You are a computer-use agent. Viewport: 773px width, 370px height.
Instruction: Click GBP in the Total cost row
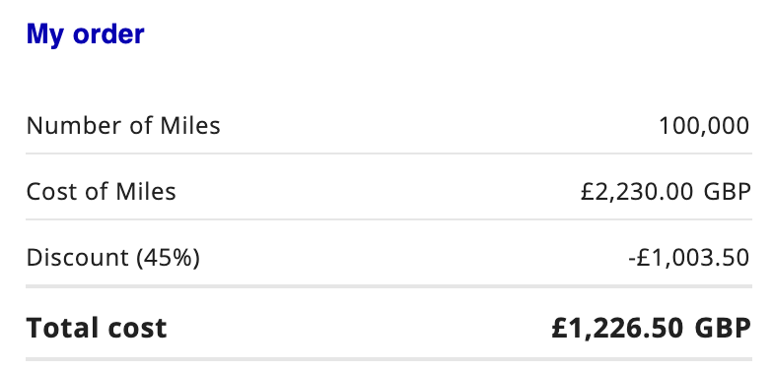tap(724, 329)
